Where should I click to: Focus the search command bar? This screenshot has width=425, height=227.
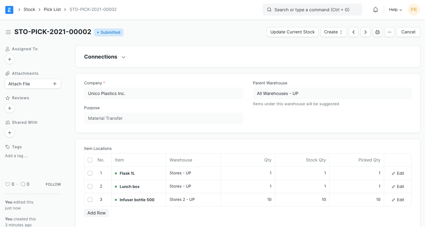312,10
